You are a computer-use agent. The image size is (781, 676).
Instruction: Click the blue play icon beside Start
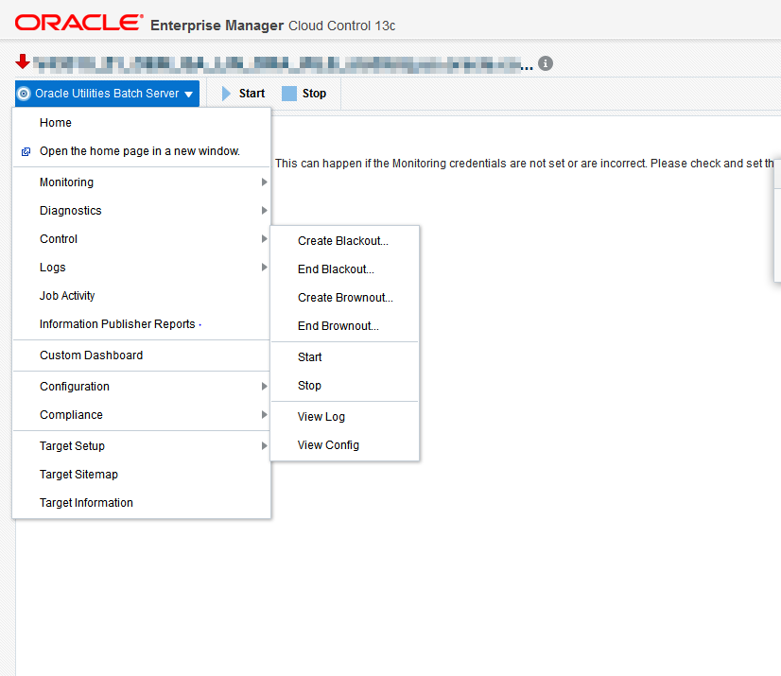pos(226,94)
